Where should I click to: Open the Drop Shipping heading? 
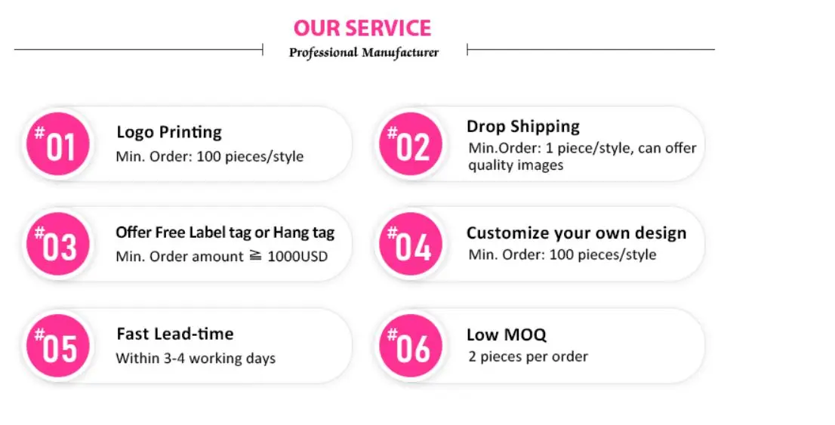523,126
